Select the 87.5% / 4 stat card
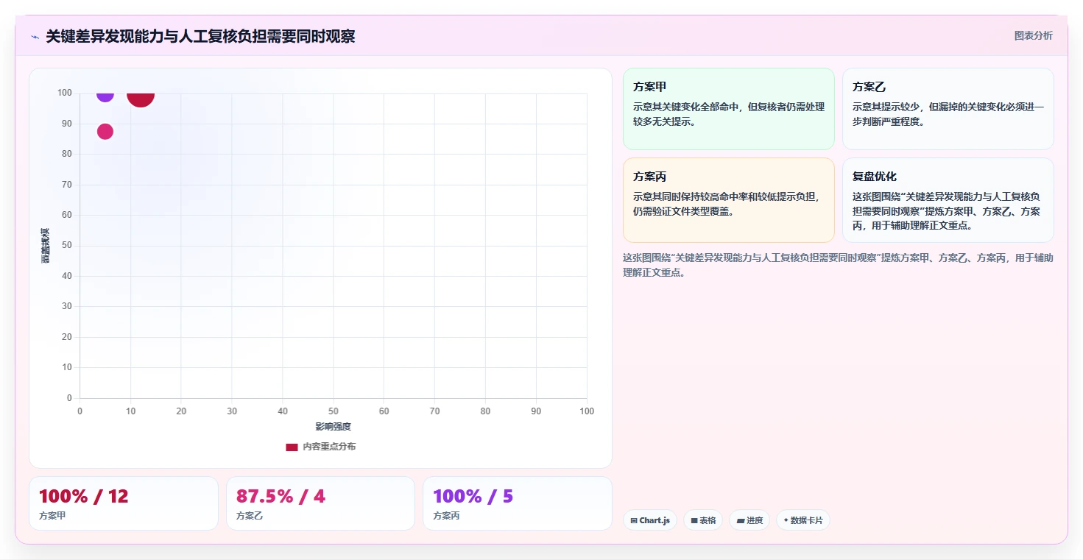The width and height of the screenshot is (1083, 560). pyautogui.click(x=320, y=503)
